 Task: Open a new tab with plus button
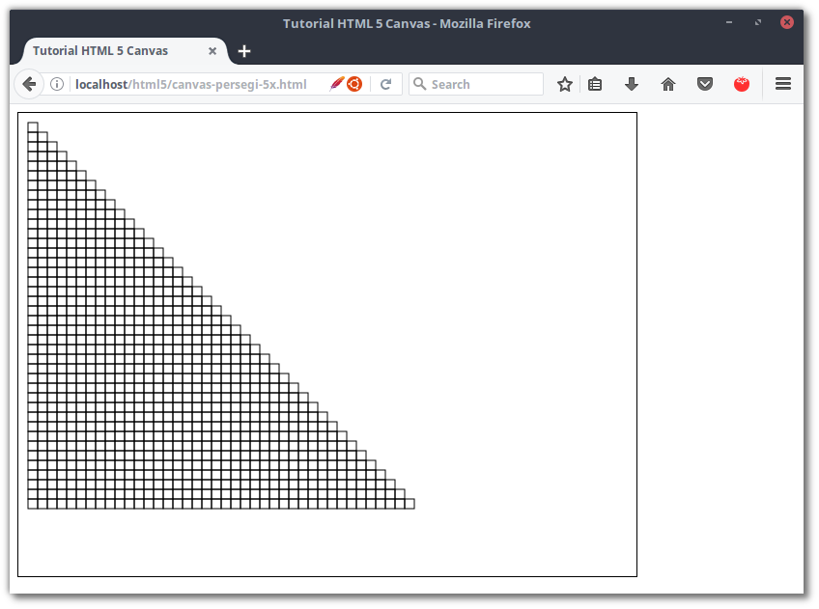(x=244, y=51)
